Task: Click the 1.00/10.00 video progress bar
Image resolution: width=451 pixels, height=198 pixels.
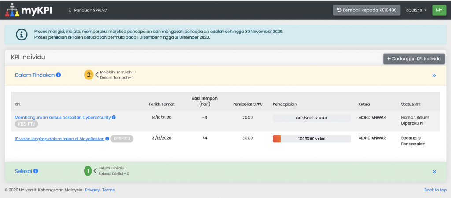Action: [311, 139]
